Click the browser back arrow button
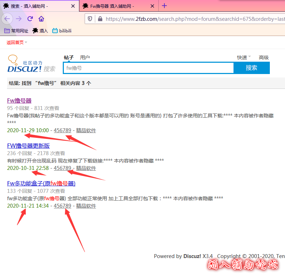Screen dimensions: 285x276 pyautogui.click(x=7, y=19)
